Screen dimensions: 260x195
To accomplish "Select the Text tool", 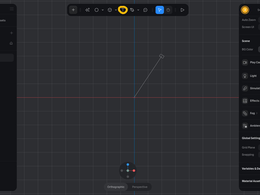I will click(x=123, y=10).
